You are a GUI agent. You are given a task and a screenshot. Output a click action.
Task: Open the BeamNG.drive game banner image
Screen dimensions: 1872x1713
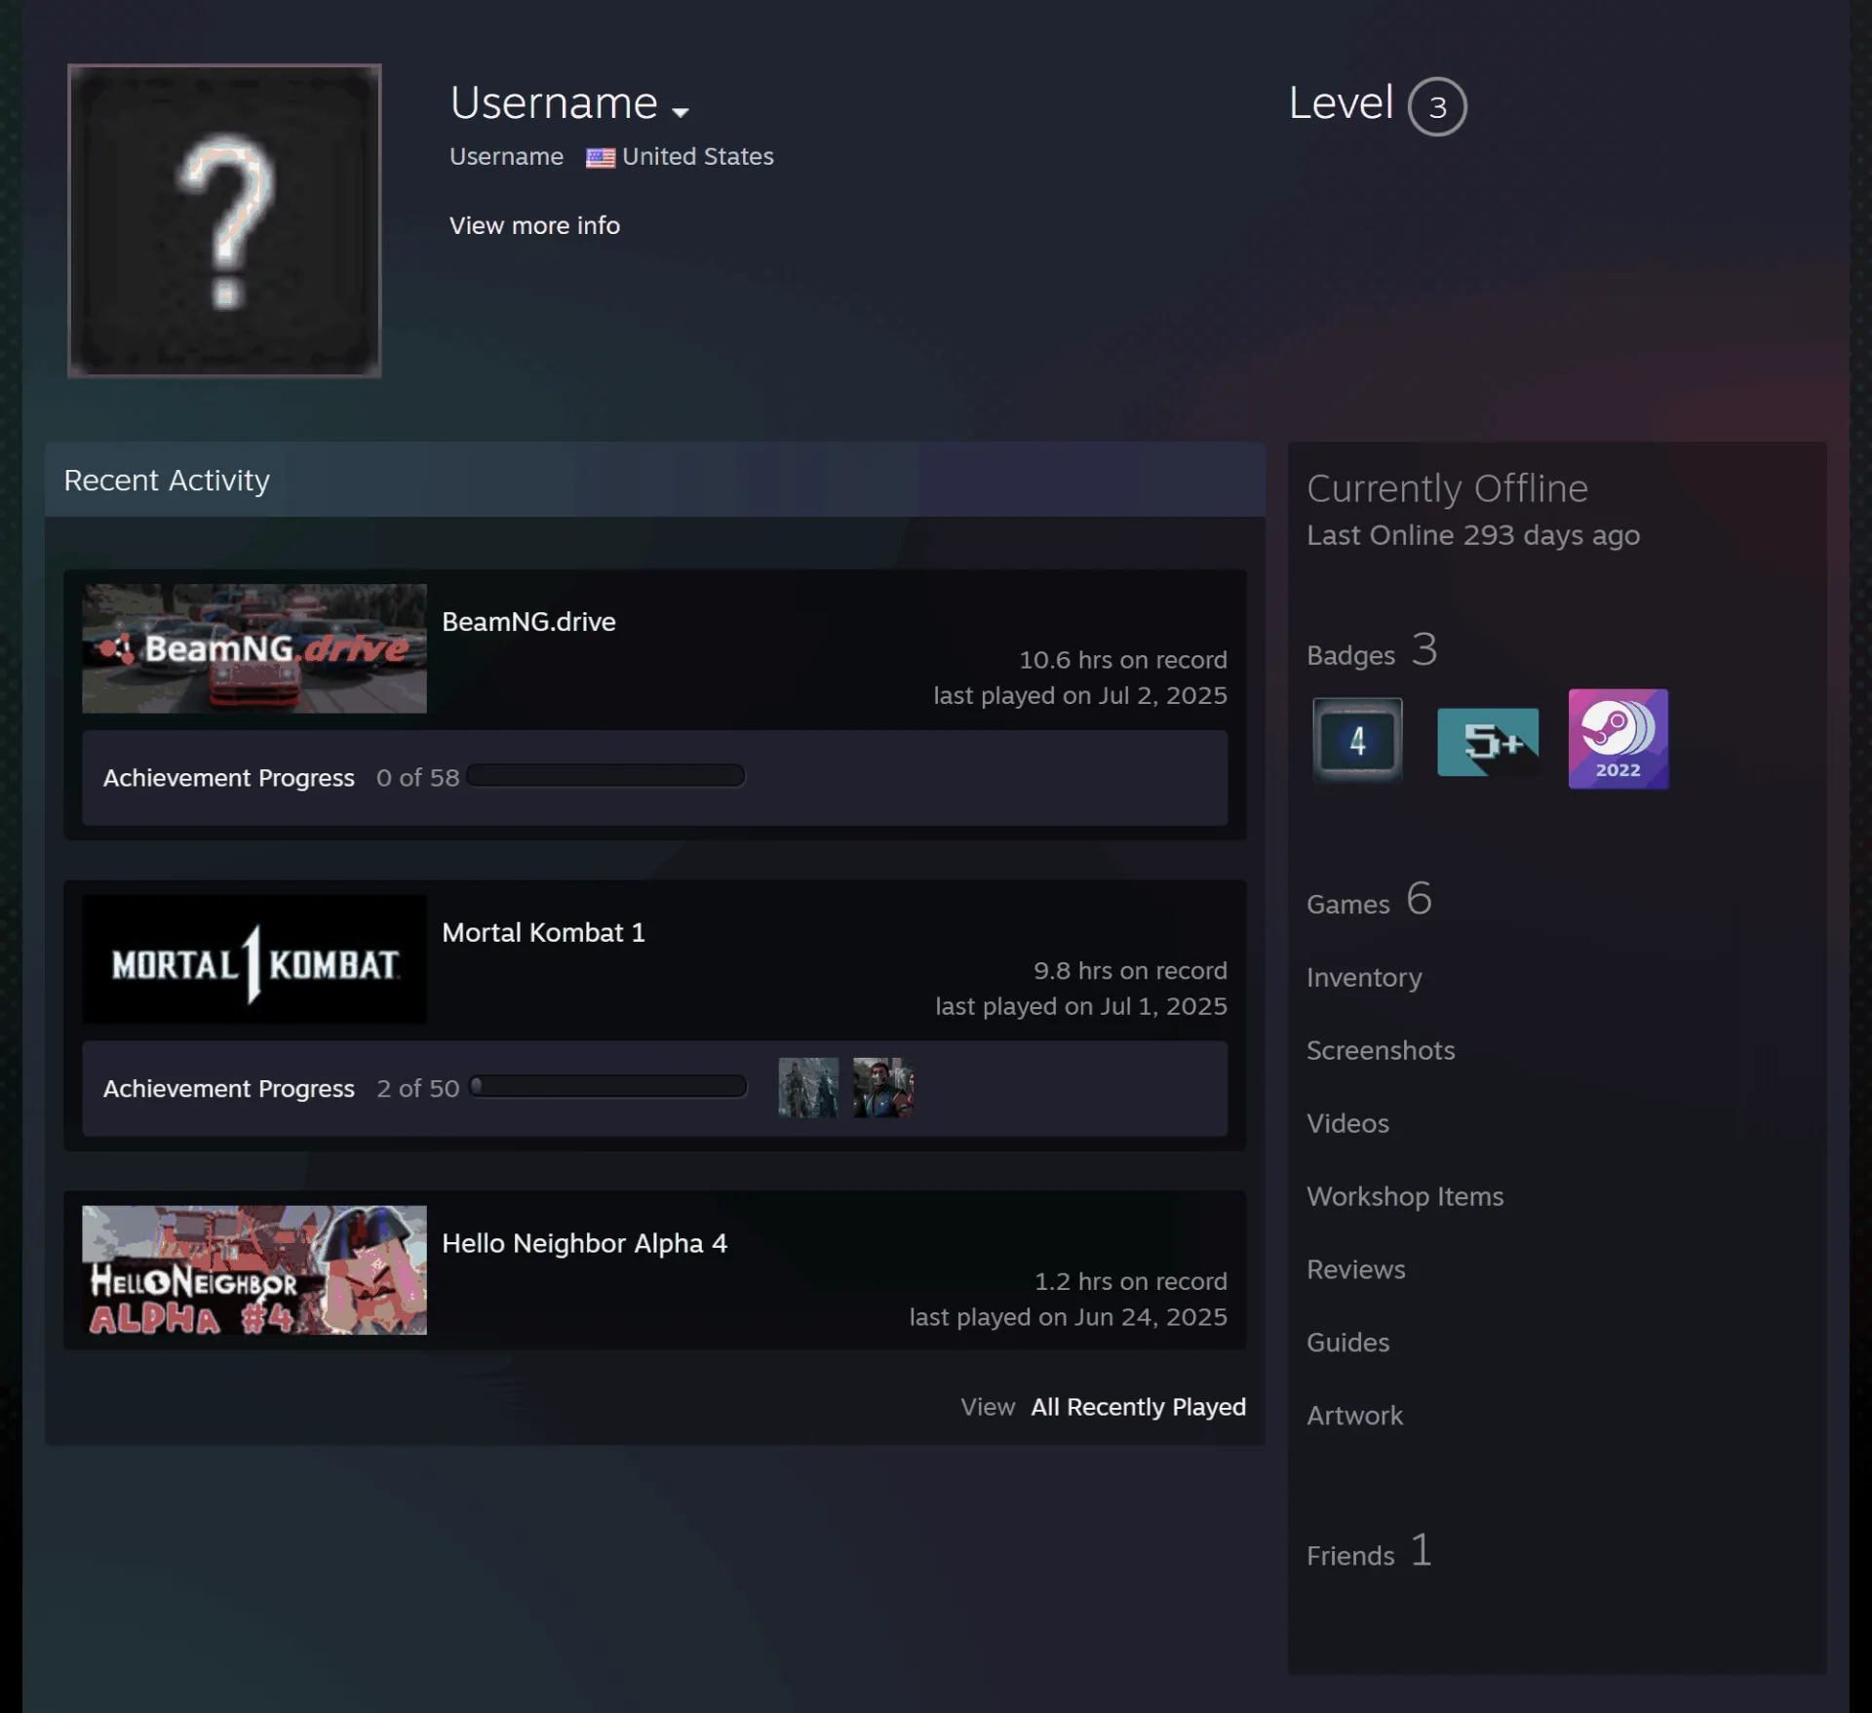[x=254, y=648]
